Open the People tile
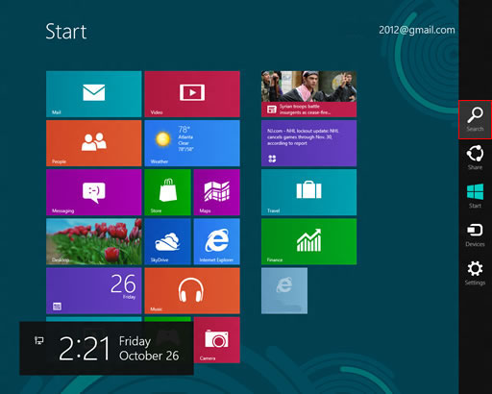The height and width of the screenshot is (394, 492). pyautogui.click(x=94, y=143)
